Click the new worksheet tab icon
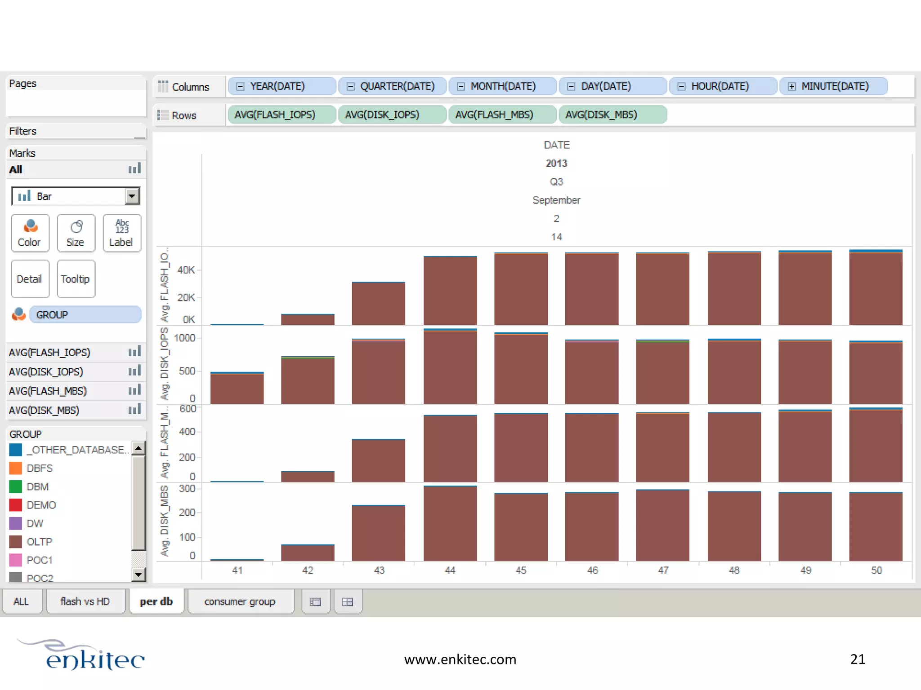Viewport: 921px width, 690px height. pos(315,602)
